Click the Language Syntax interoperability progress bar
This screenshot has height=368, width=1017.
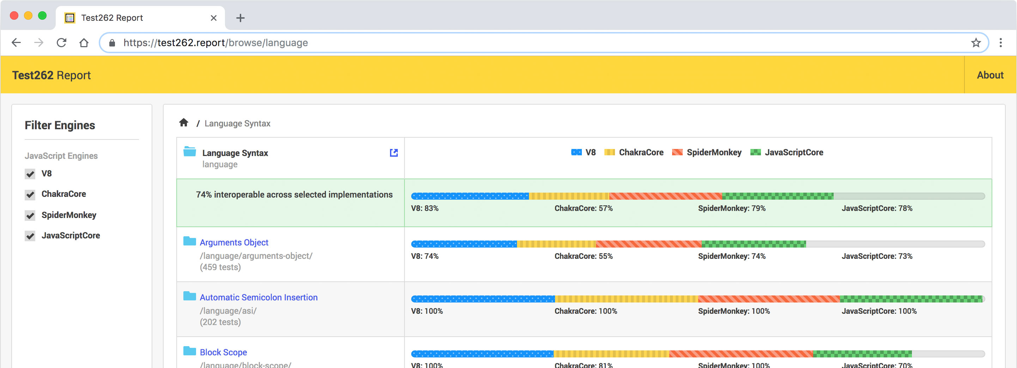click(698, 196)
